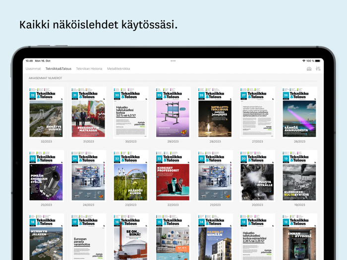Open the Metallitekniikka tab
347x260 pixels.
tap(118, 69)
